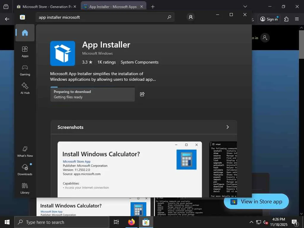Open a new browser tab
Viewport: 304px width, 228px height.
153,7
